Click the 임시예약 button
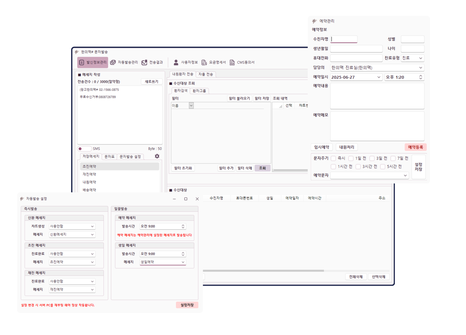 [x=322, y=147]
